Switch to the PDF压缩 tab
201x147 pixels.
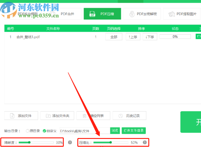tap(102, 14)
